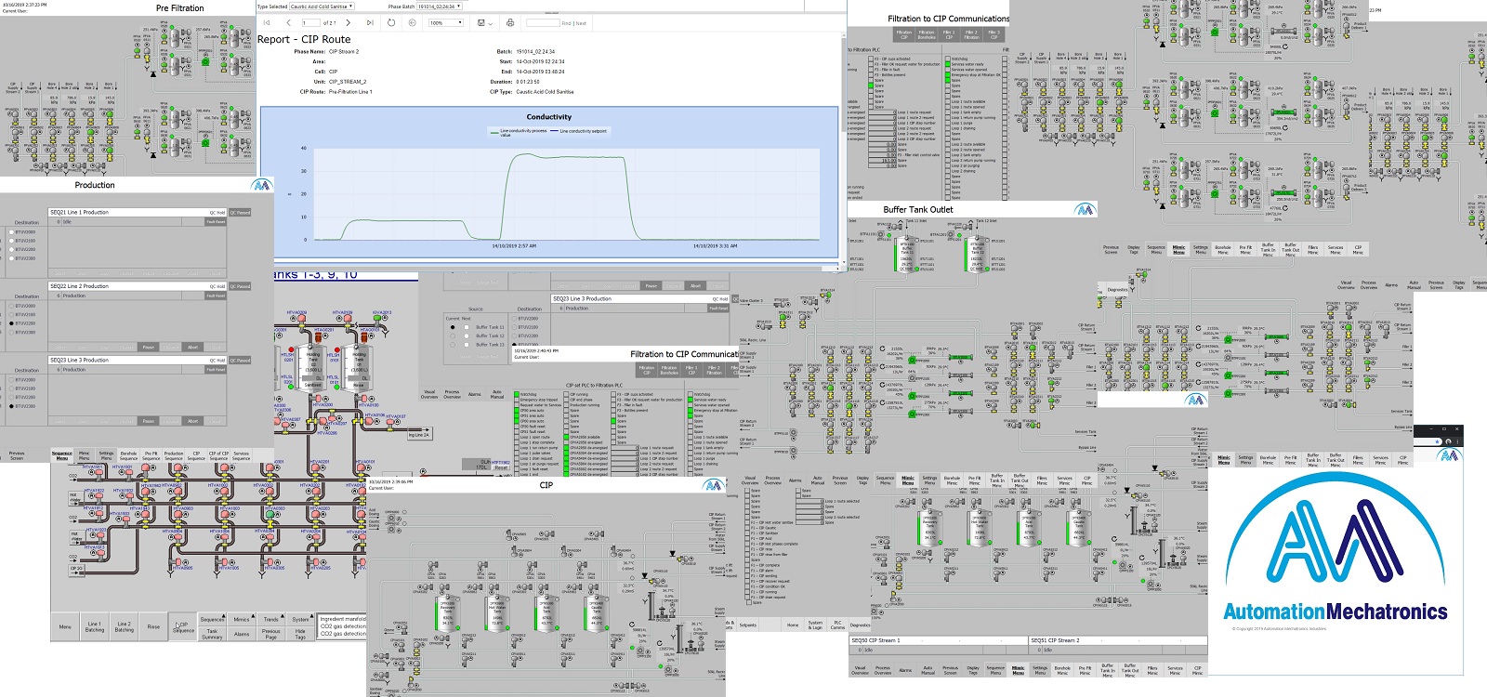Select BTUV2100 destination for Line 3 Production
Screen dimensions: 1487x697
[x=11, y=388]
